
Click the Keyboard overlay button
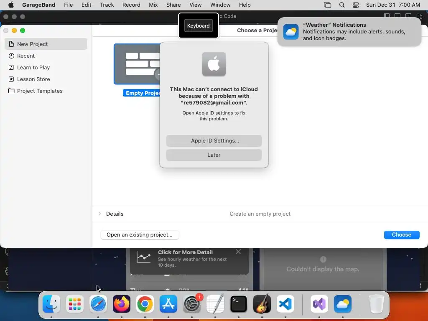click(x=199, y=25)
